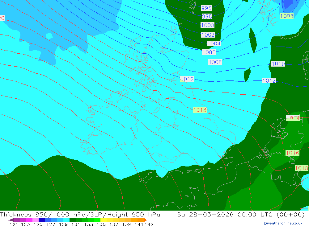Click the 996 isobar label
The width and height of the screenshot is (309, 226).
tap(206, 8)
